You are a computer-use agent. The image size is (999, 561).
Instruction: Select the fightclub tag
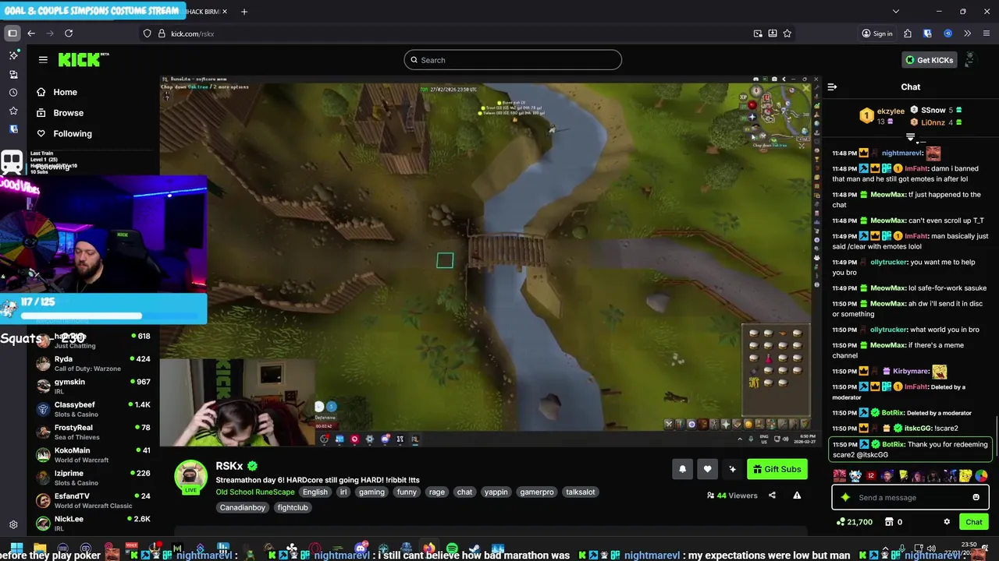coord(293,507)
